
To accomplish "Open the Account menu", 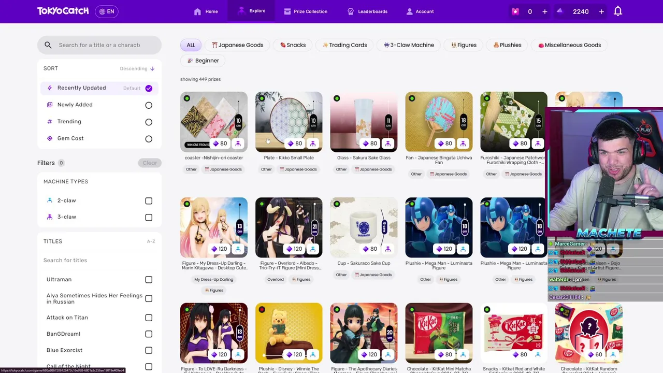I will pos(420,11).
